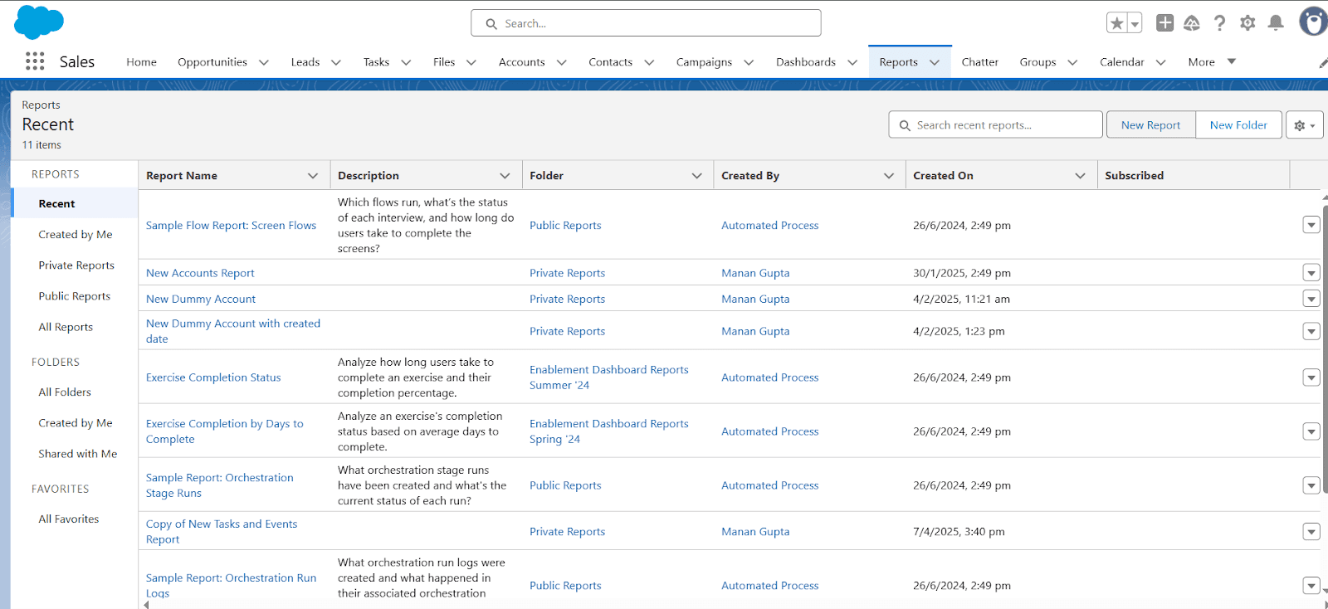Open the App Launcher grid icon
The width and height of the screenshot is (1328, 609).
[35, 61]
